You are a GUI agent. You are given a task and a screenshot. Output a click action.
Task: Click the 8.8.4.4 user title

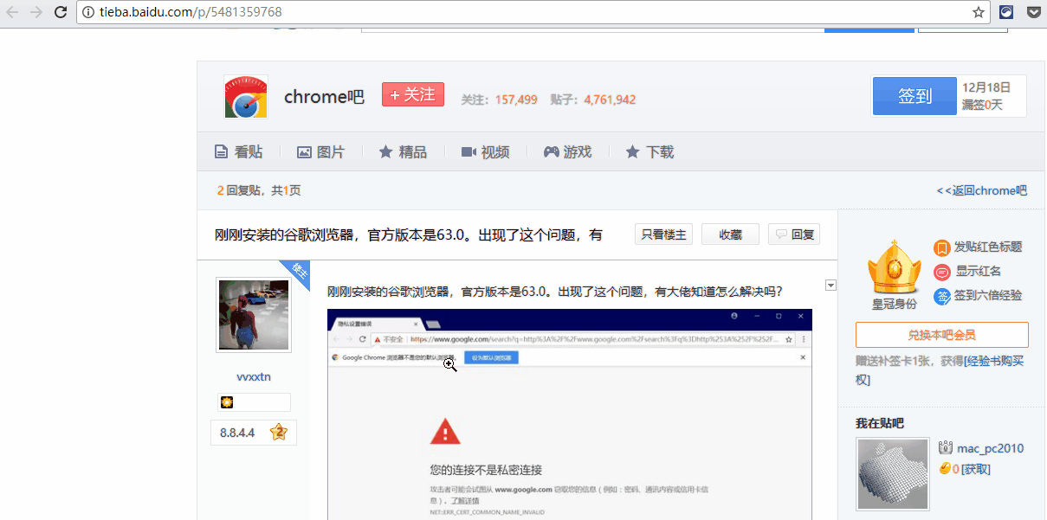[x=237, y=433]
